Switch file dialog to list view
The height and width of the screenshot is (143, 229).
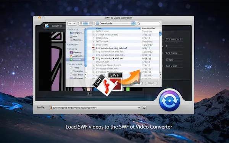pos(85,23)
